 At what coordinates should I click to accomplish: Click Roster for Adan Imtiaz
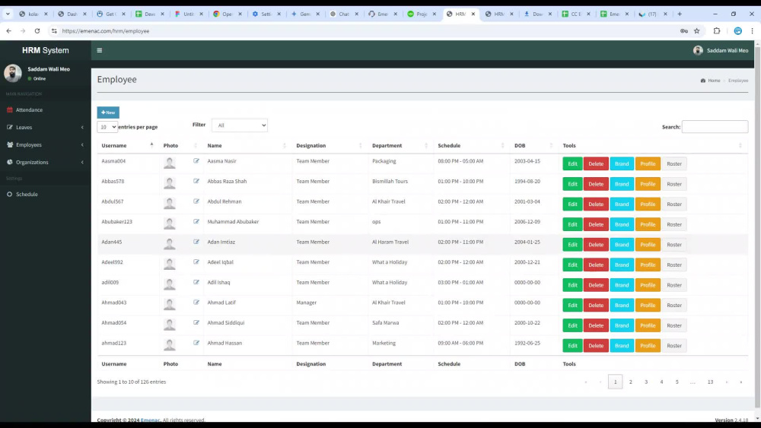[x=674, y=245]
